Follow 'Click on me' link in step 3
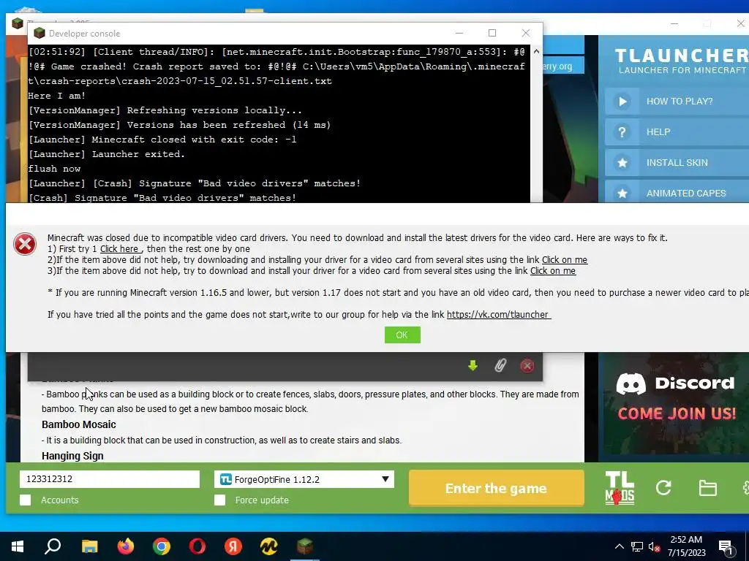The height and width of the screenshot is (561, 749). 553,270
